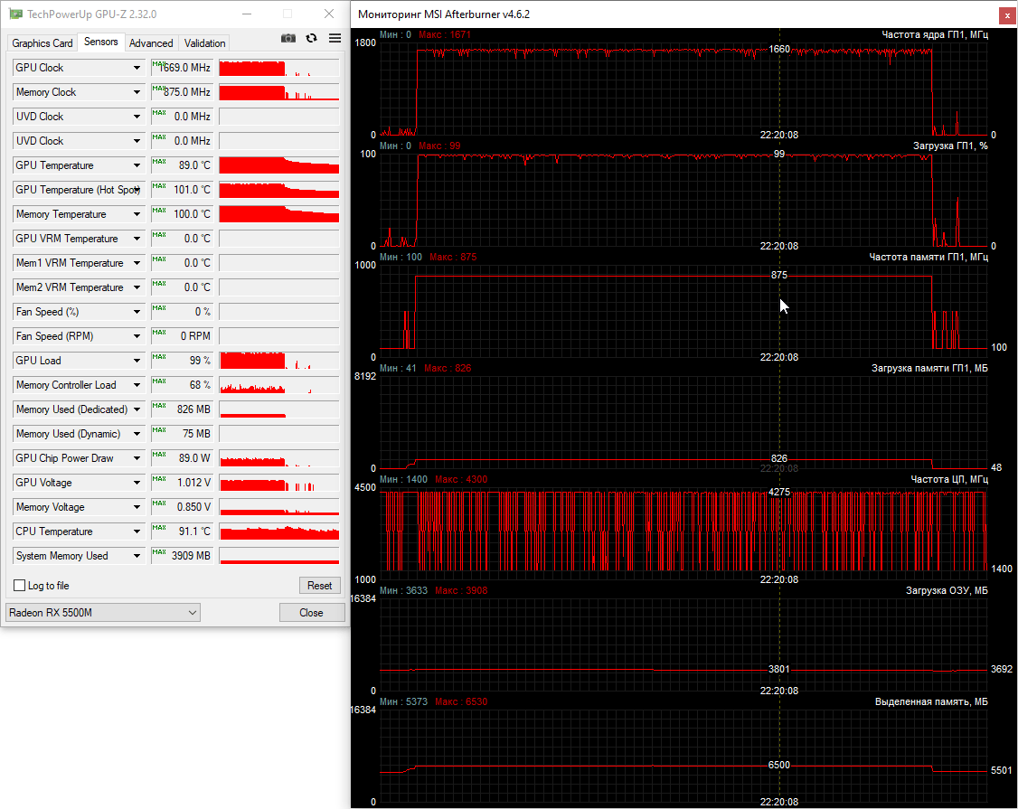This screenshot has height=809, width=1018.
Task: Open the GPU Temperature sensor dropdown arrow
Action: click(x=137, y=165)
